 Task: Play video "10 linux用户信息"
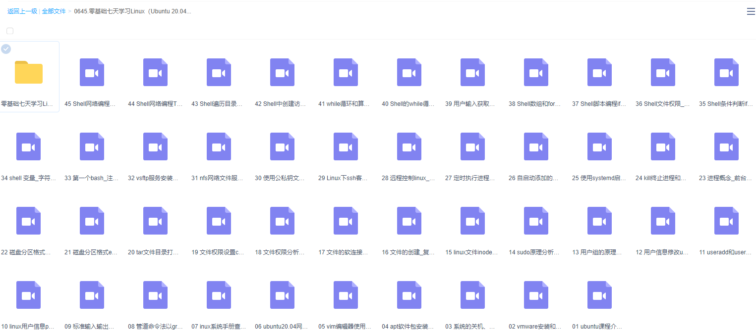[x=28, y=295]
